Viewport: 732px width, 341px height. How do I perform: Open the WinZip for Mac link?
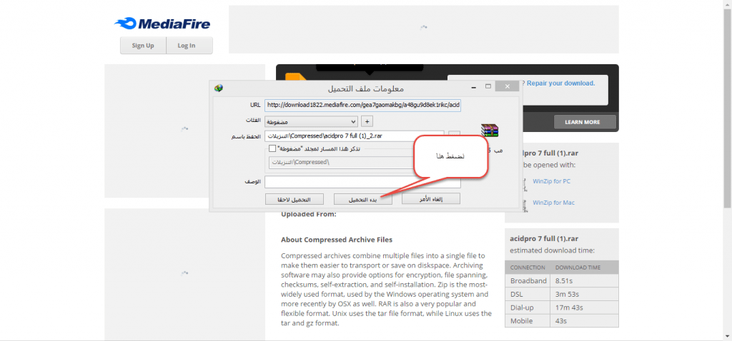point(554,203)
